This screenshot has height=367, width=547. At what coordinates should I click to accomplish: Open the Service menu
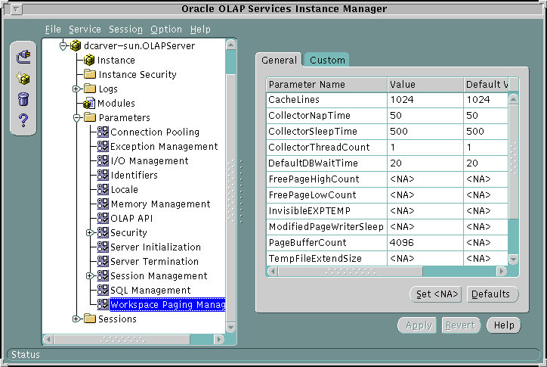[x=85, y=30]
